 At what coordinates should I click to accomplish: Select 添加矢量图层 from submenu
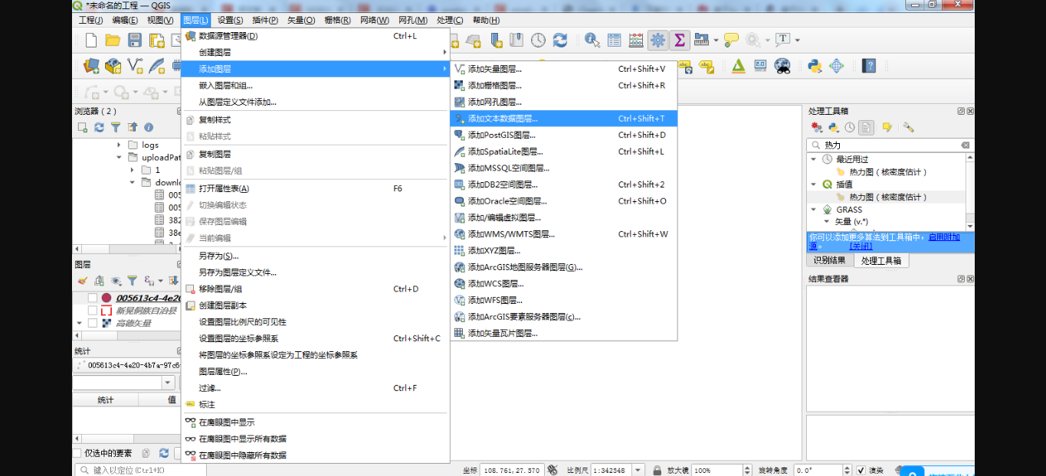[564, 69]
